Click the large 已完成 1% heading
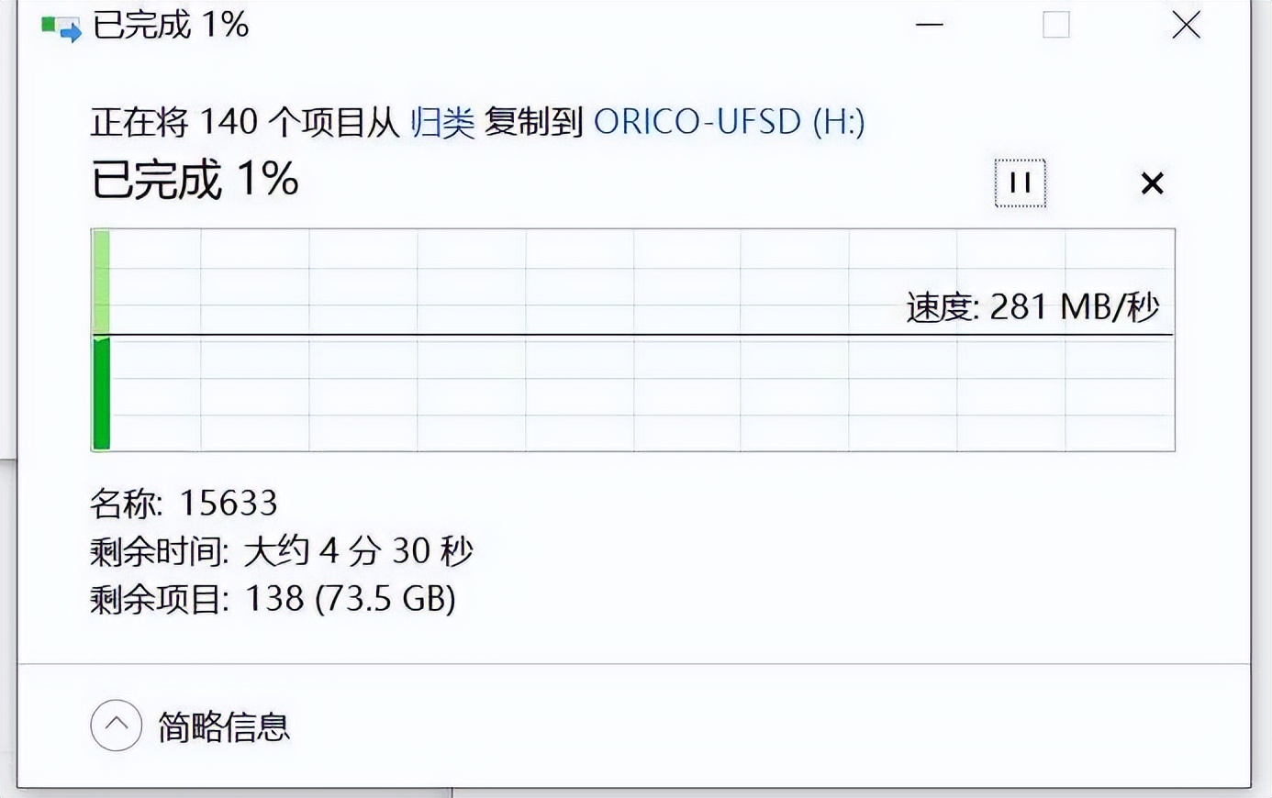Screen dimensions: 1272x798 click(195, 179)
